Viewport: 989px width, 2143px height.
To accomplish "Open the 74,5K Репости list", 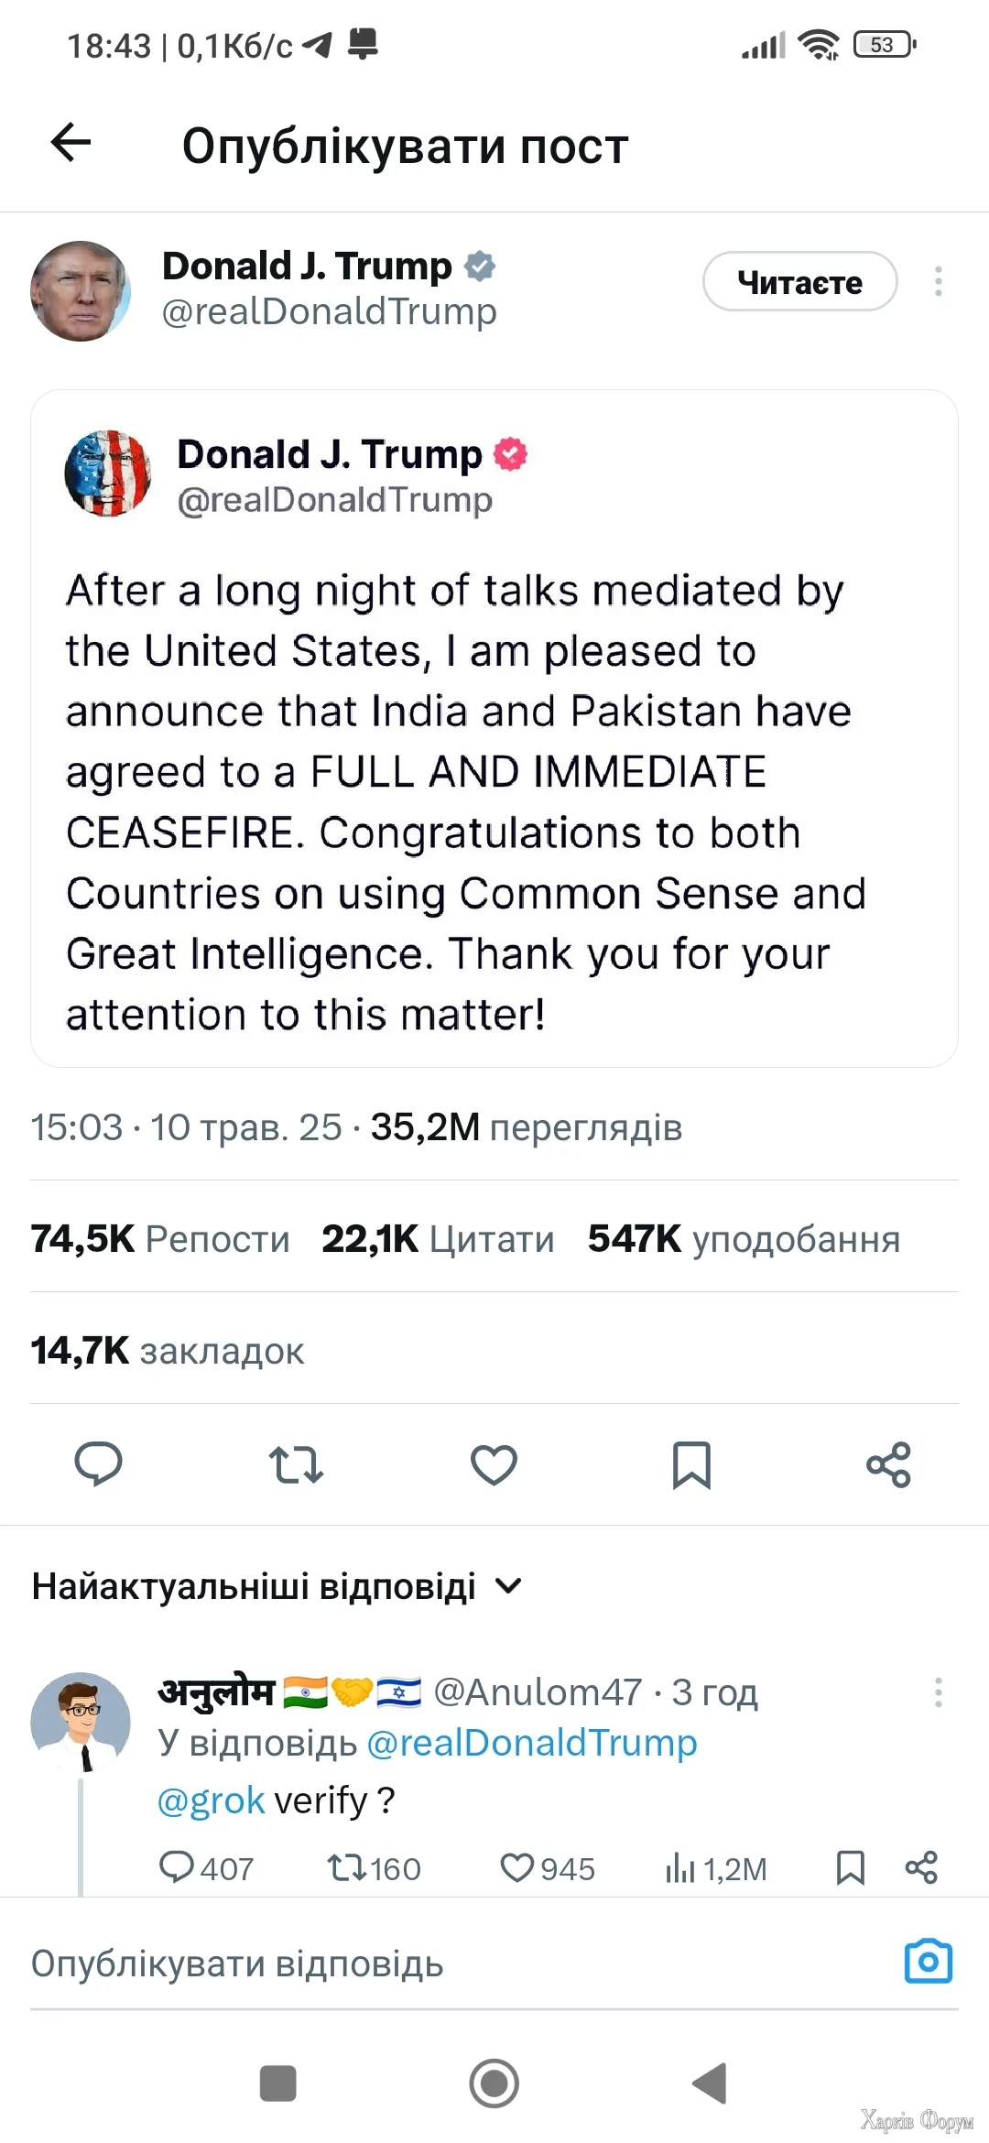I will [160, 1238].
